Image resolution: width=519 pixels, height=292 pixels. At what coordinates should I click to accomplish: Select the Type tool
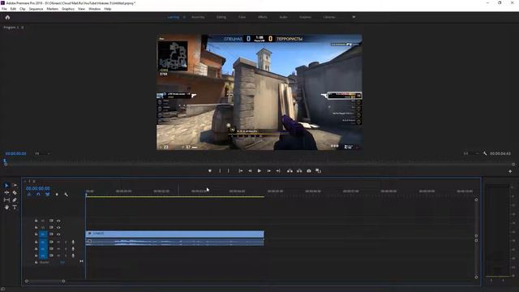[x=15, y=208]
